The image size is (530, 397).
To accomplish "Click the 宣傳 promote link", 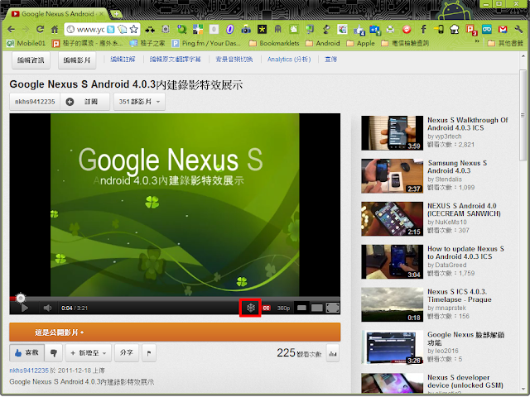I will tap(330, 60).
